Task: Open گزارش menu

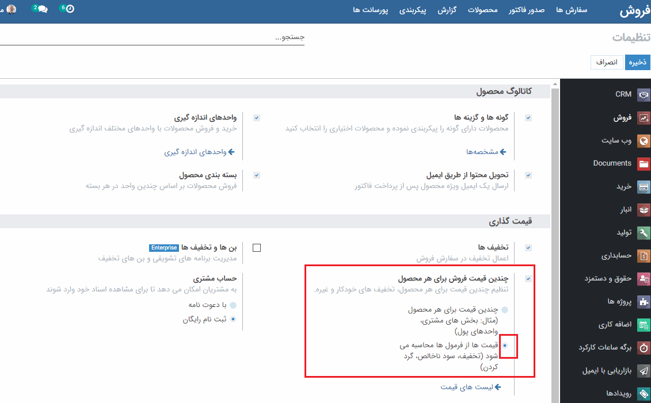Action: click(447, 10)
